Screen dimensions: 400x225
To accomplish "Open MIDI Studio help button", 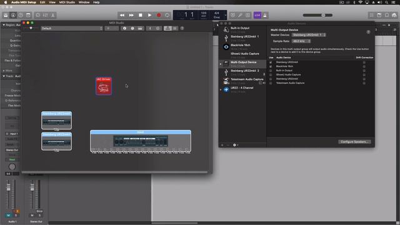I will pos(182,28).
